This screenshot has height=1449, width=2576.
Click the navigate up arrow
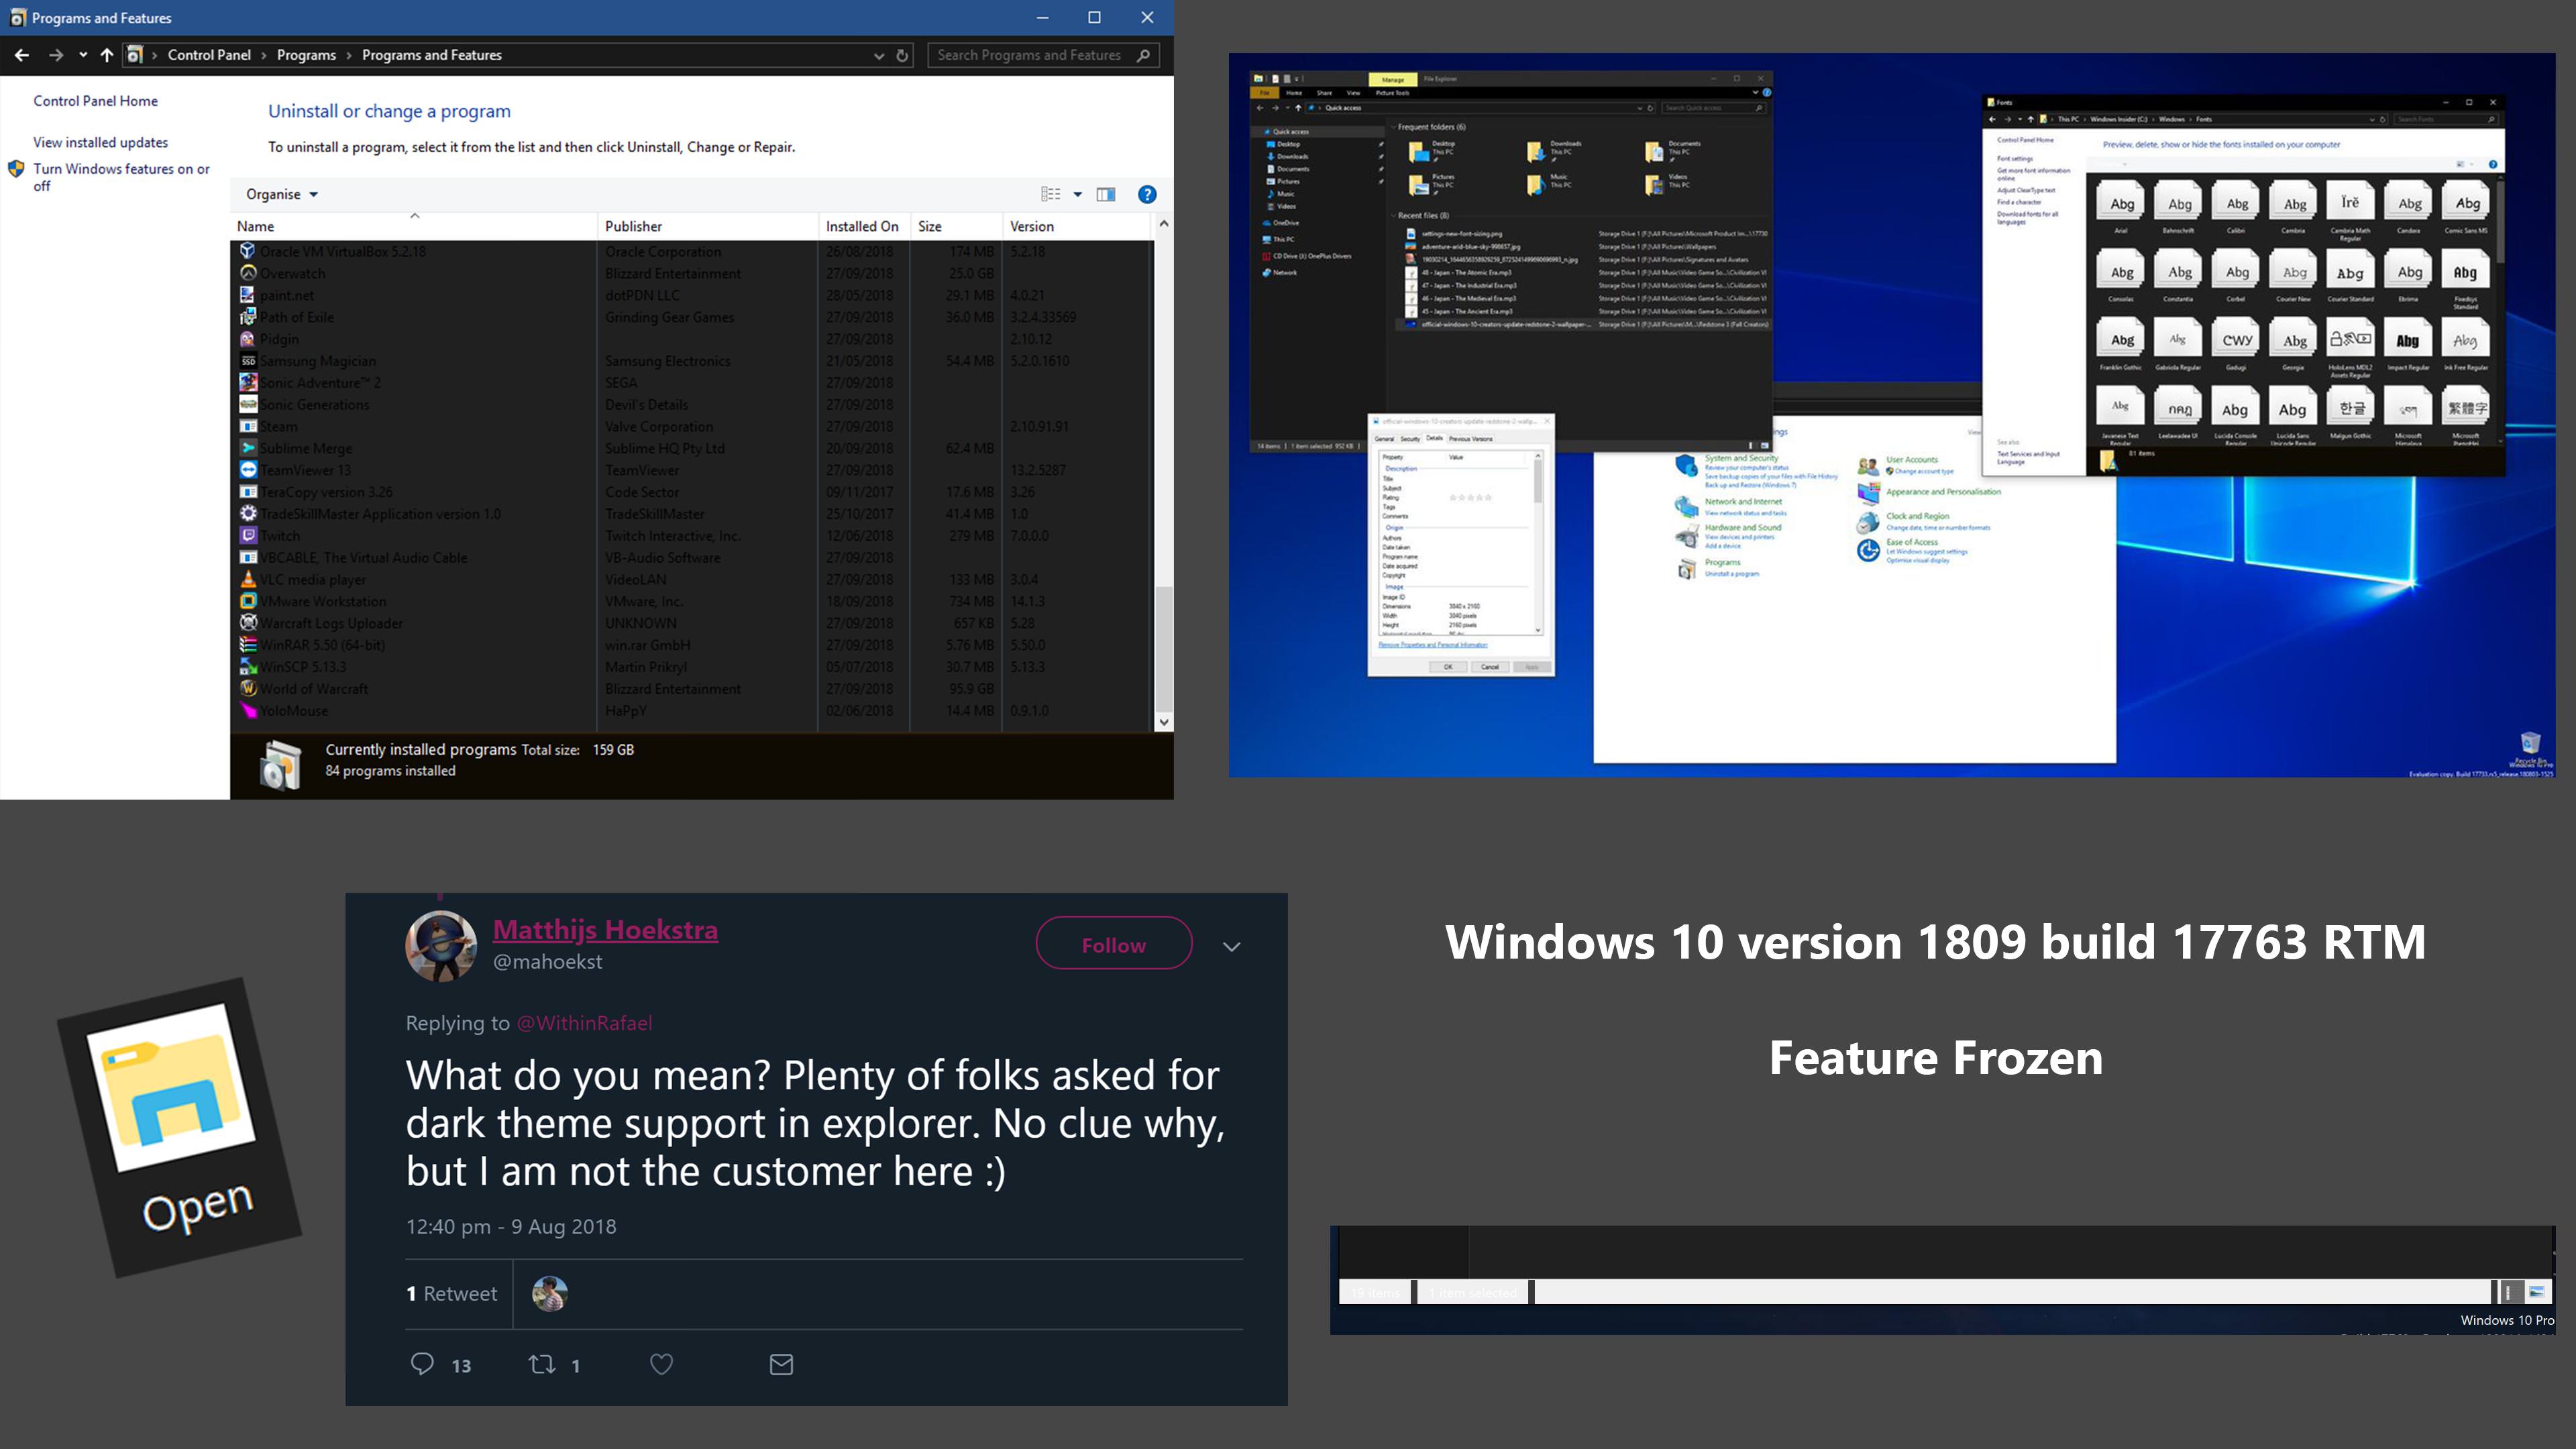106,55
